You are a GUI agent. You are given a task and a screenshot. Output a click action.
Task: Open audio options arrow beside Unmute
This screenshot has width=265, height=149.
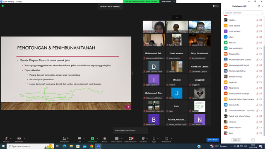coord(11,139)
